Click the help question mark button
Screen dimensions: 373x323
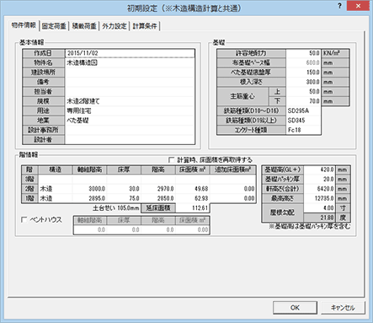pyautogui.click(x=339, y=6)
